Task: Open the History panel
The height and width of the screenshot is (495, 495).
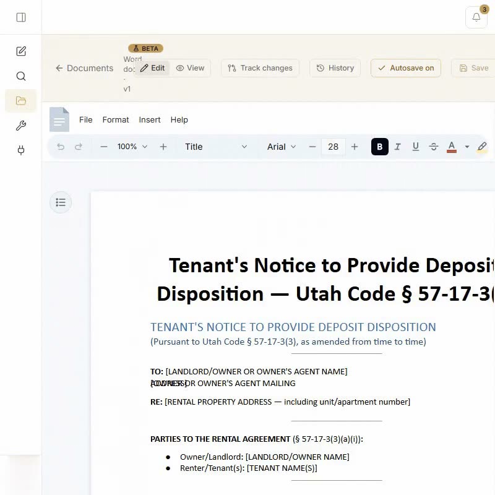Action: pos(335,68)
